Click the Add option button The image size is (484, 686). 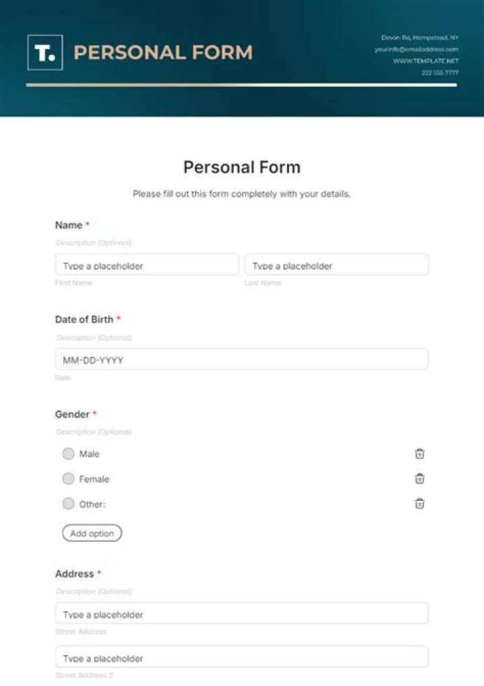pyautogui.click(x=92, y=533)
